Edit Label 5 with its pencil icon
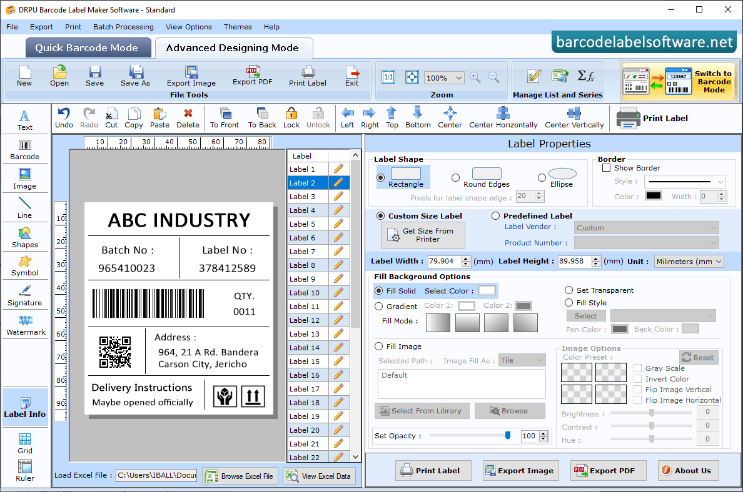 (x=338, y=224)
